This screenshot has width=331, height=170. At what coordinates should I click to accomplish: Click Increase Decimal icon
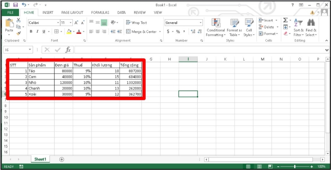click(x=193, y=31)
